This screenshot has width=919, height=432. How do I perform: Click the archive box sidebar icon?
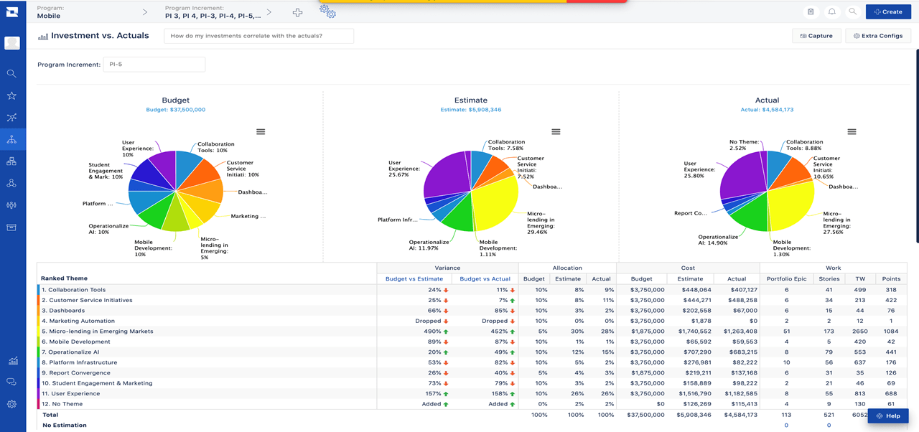click(11, 227)
